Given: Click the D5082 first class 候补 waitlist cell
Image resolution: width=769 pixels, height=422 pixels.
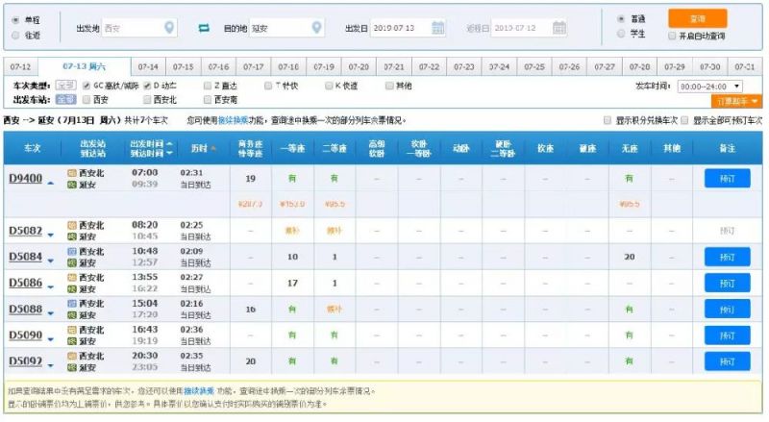Looking at the screenshot, I should [x=292, y=231].
